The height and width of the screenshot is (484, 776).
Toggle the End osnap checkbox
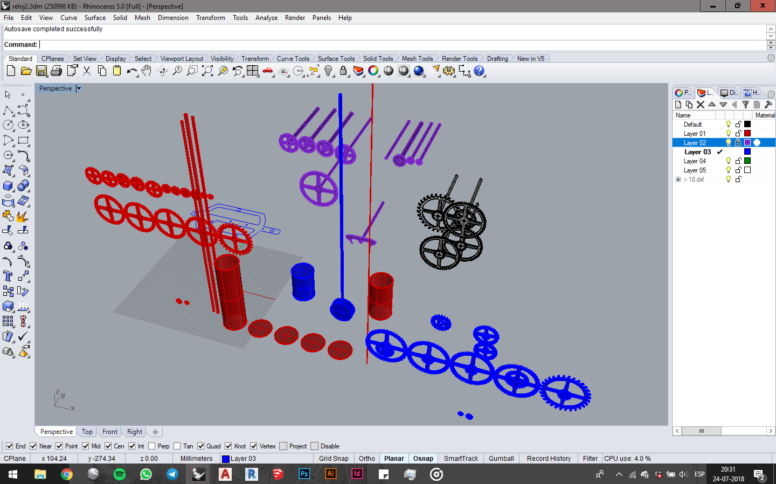[x=9, y=446]
